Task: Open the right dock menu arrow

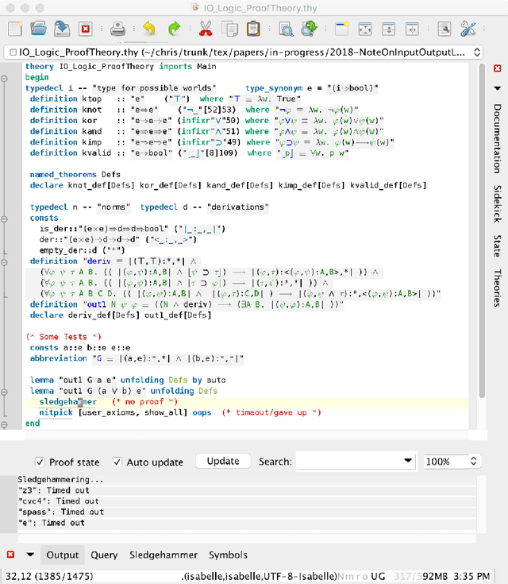Action: point(497,88)
